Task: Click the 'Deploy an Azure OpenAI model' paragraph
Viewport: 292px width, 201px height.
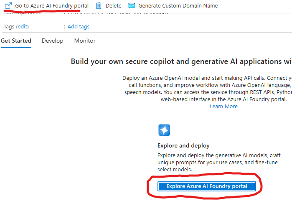Action: (x=207, y=89)
